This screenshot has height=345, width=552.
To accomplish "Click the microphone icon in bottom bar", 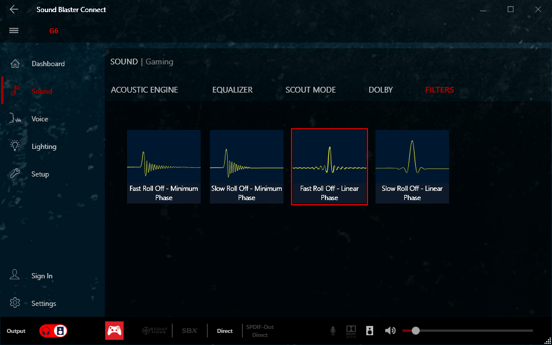I will (x=333, y=331).
